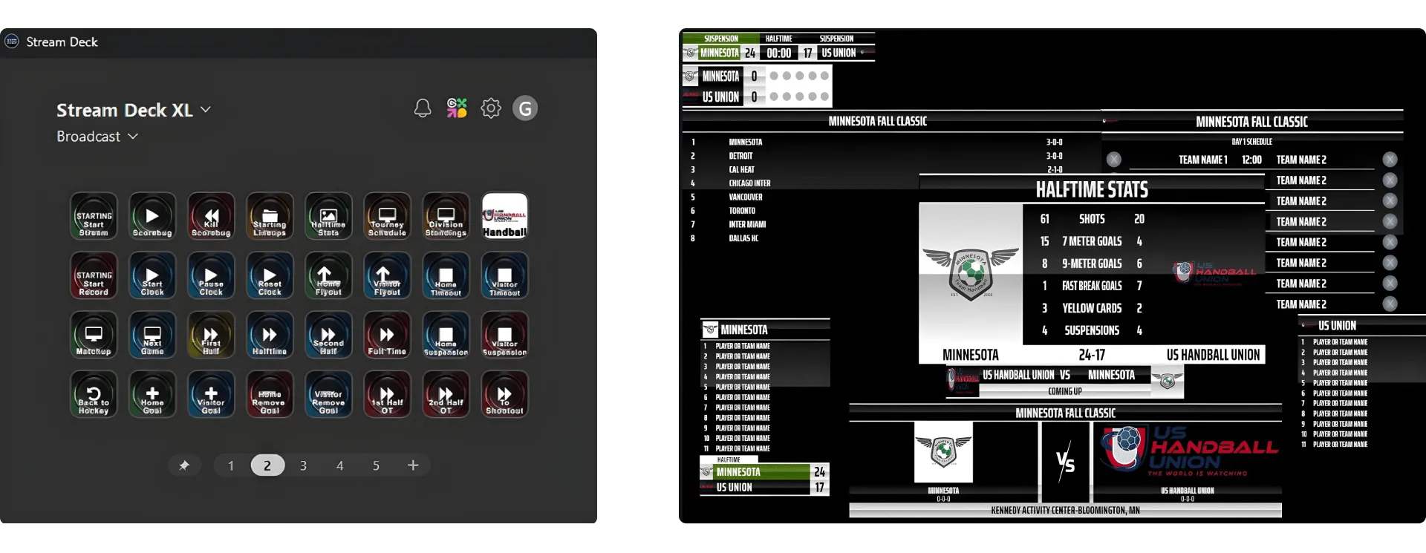Viewport: 1426px width, 553px height.
Task: Tap the Pause Clock key
Action: [211, 275]
